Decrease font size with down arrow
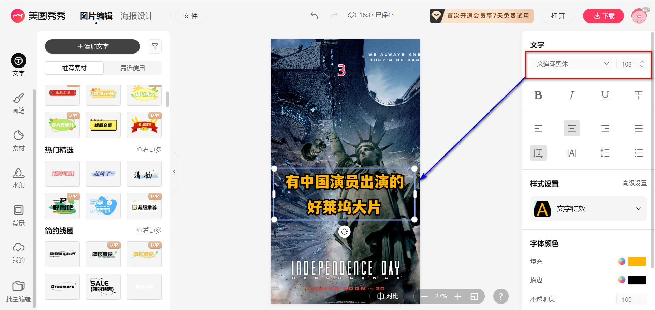655x310 pixels. click(642, 66)
